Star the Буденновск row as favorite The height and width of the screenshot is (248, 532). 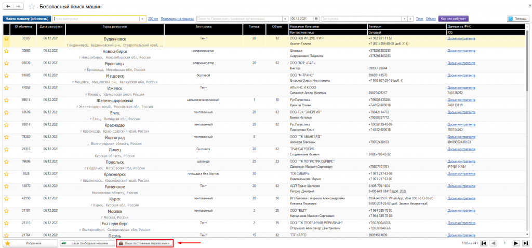click(6, 39)
